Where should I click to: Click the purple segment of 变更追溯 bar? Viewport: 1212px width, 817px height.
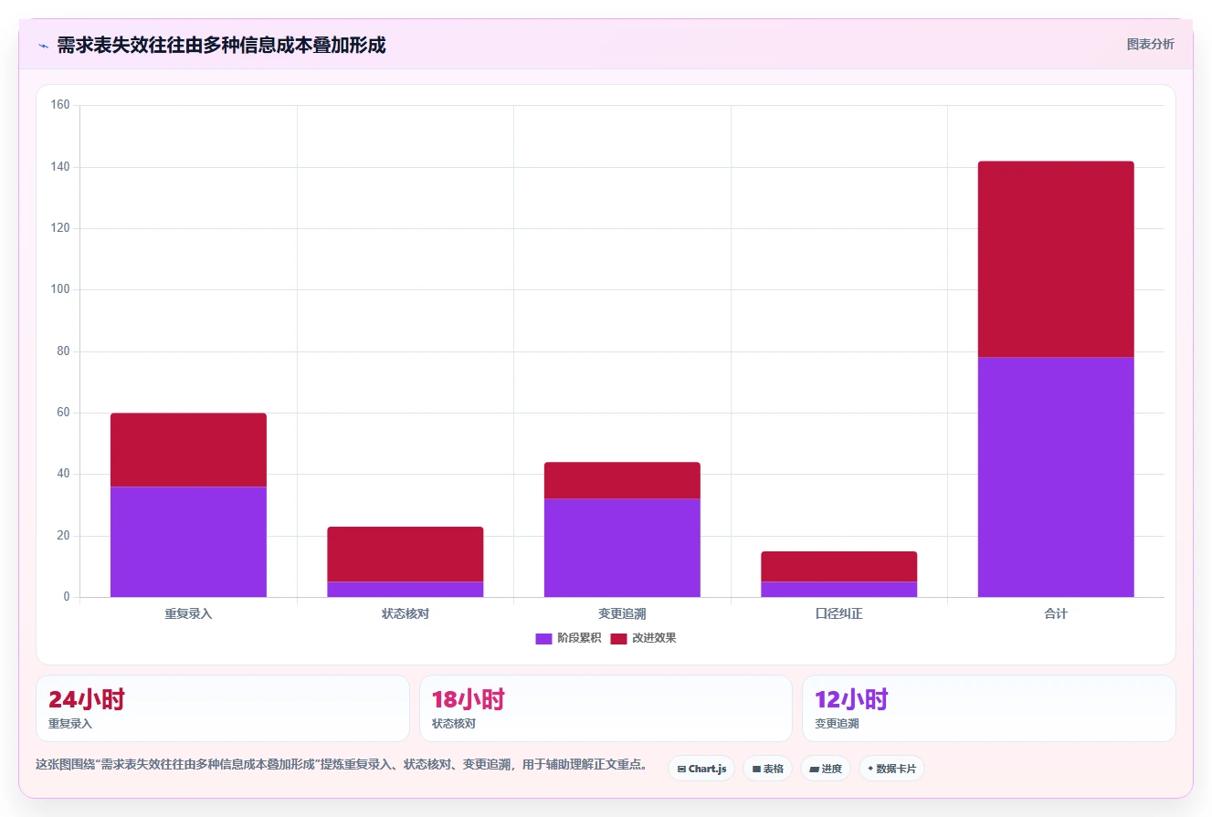pos(622,548)
